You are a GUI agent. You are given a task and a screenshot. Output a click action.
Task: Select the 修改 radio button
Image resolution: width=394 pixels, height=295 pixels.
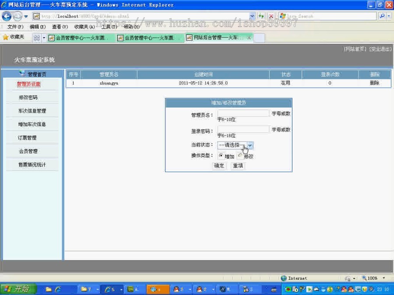(240, 156)
